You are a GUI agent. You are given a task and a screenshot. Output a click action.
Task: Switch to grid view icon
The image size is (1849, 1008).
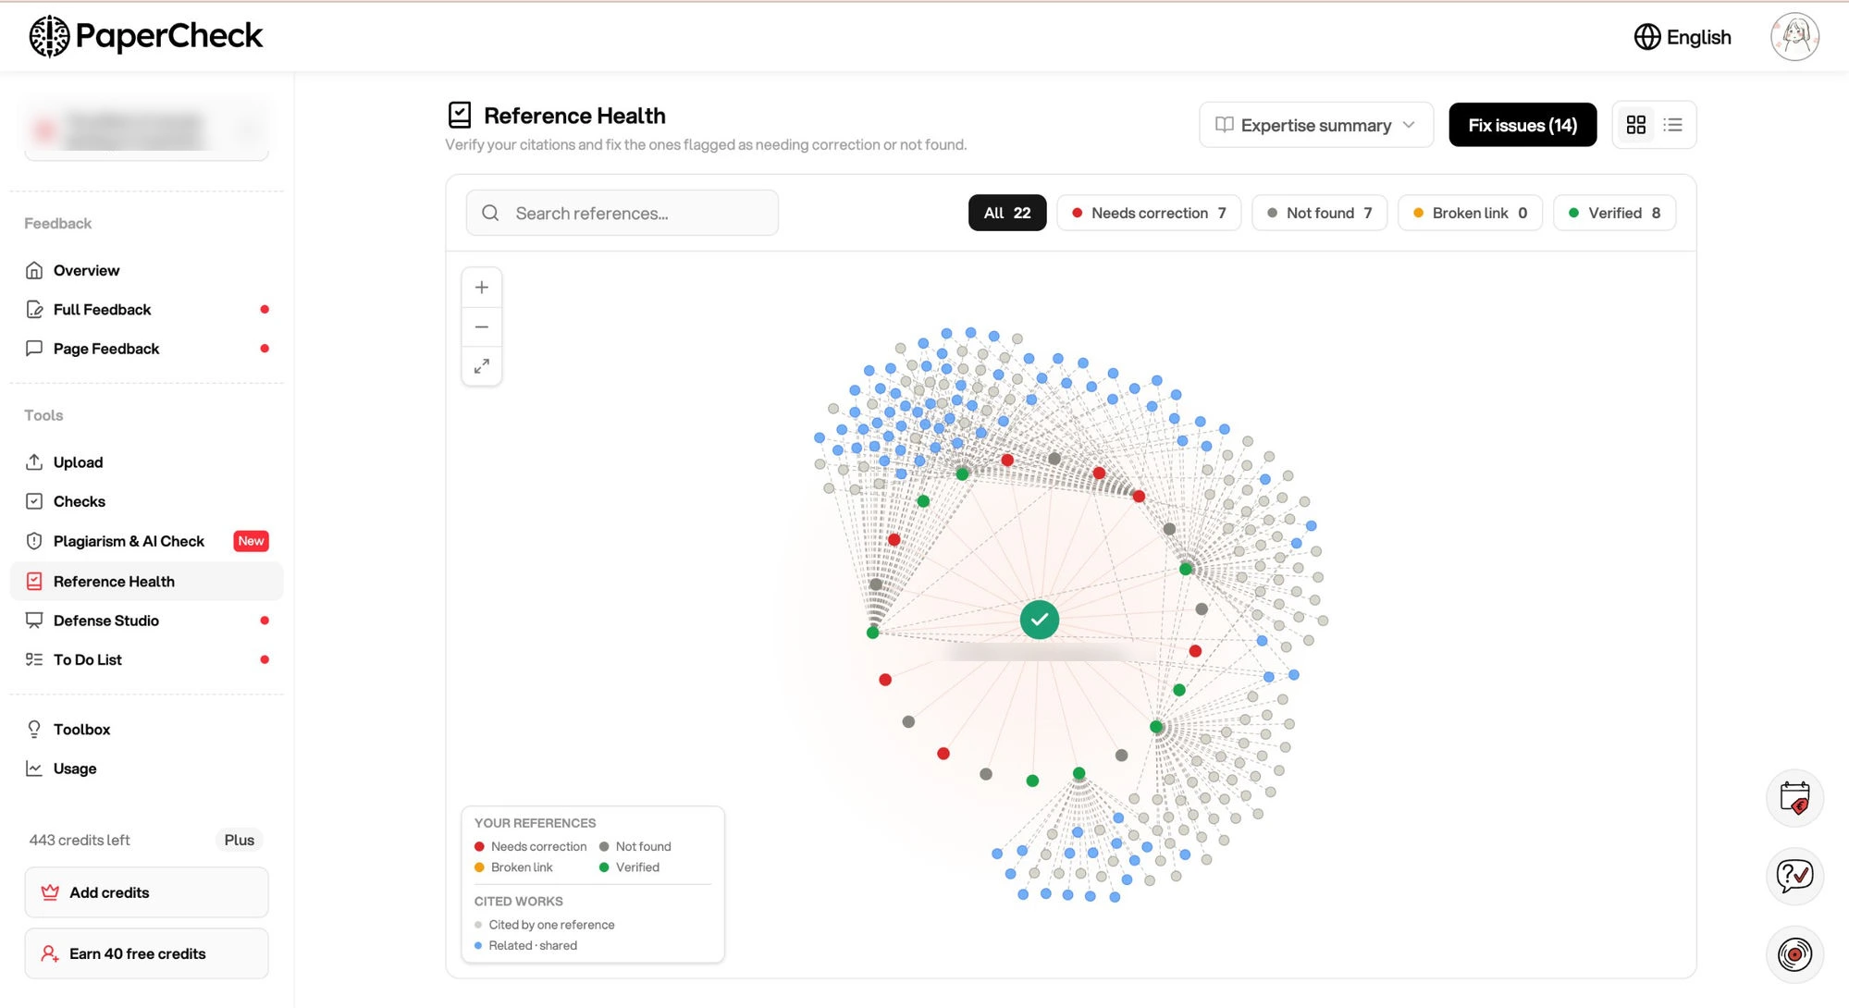[1635, 125]
